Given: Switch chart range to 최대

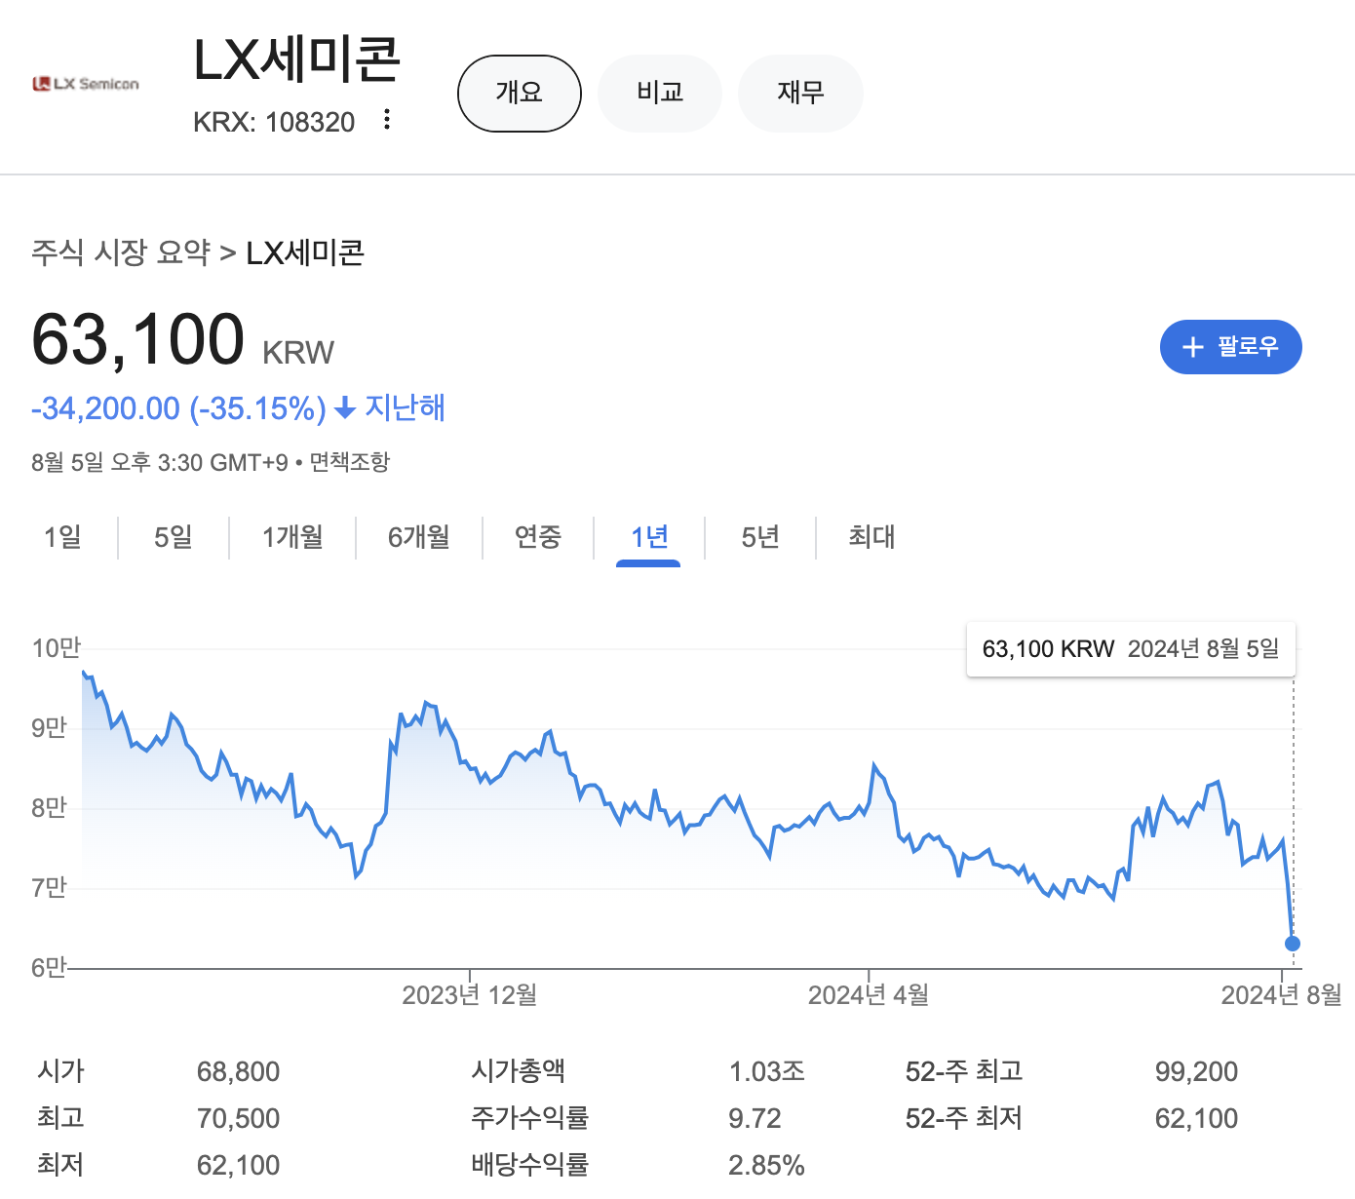Looking at the screenshot, I should point(871,537).
